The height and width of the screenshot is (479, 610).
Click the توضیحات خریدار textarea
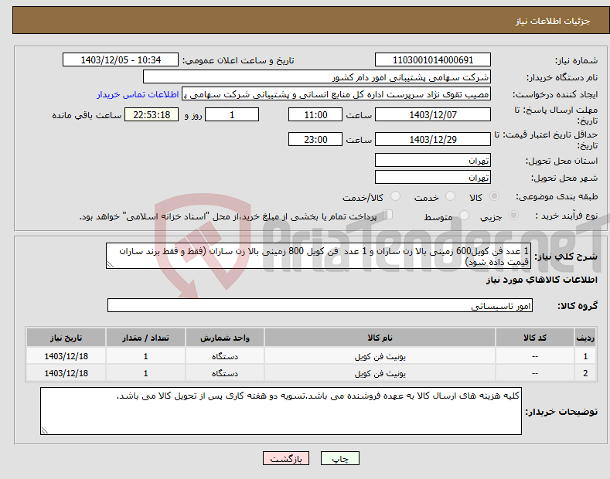[281, 411]
